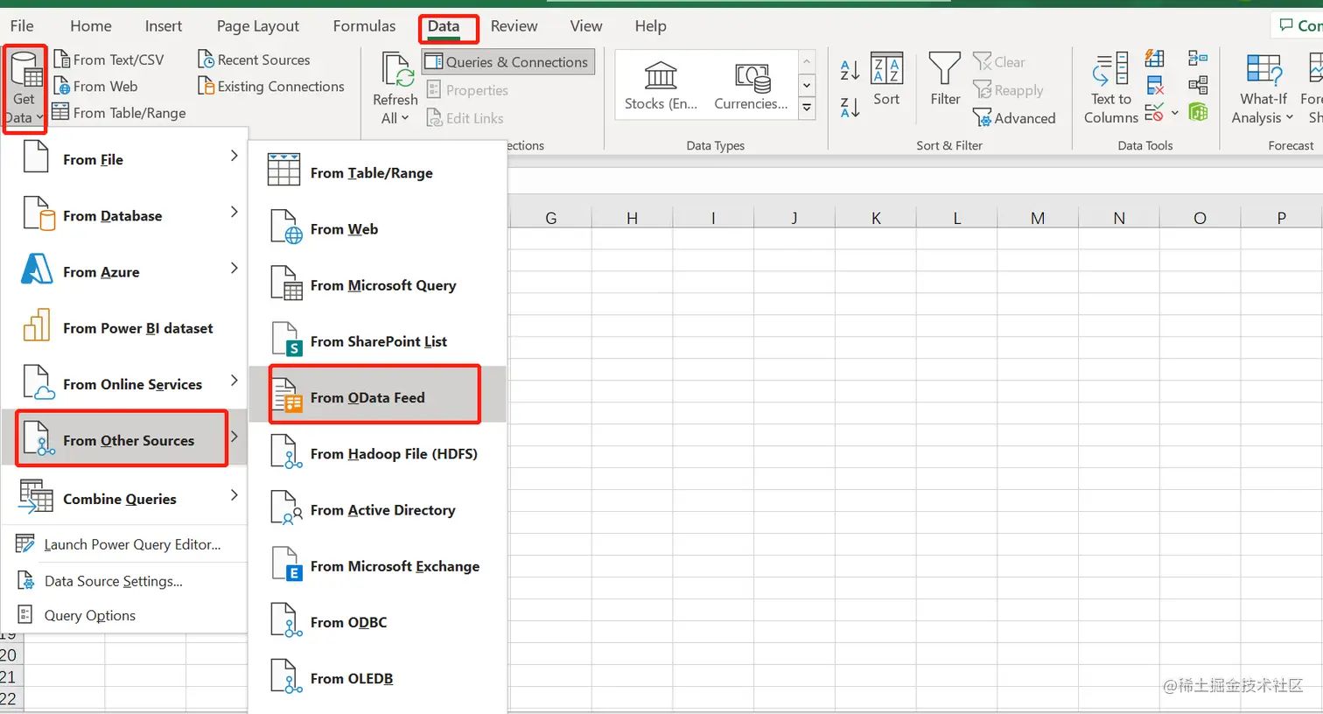Click the Data Types gallery up arrow
Image resolution: width=1323 pixels, height=714 pixels.
(807, 62)
